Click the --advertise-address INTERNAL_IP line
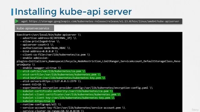200x112 pixels. coord(48,38)
